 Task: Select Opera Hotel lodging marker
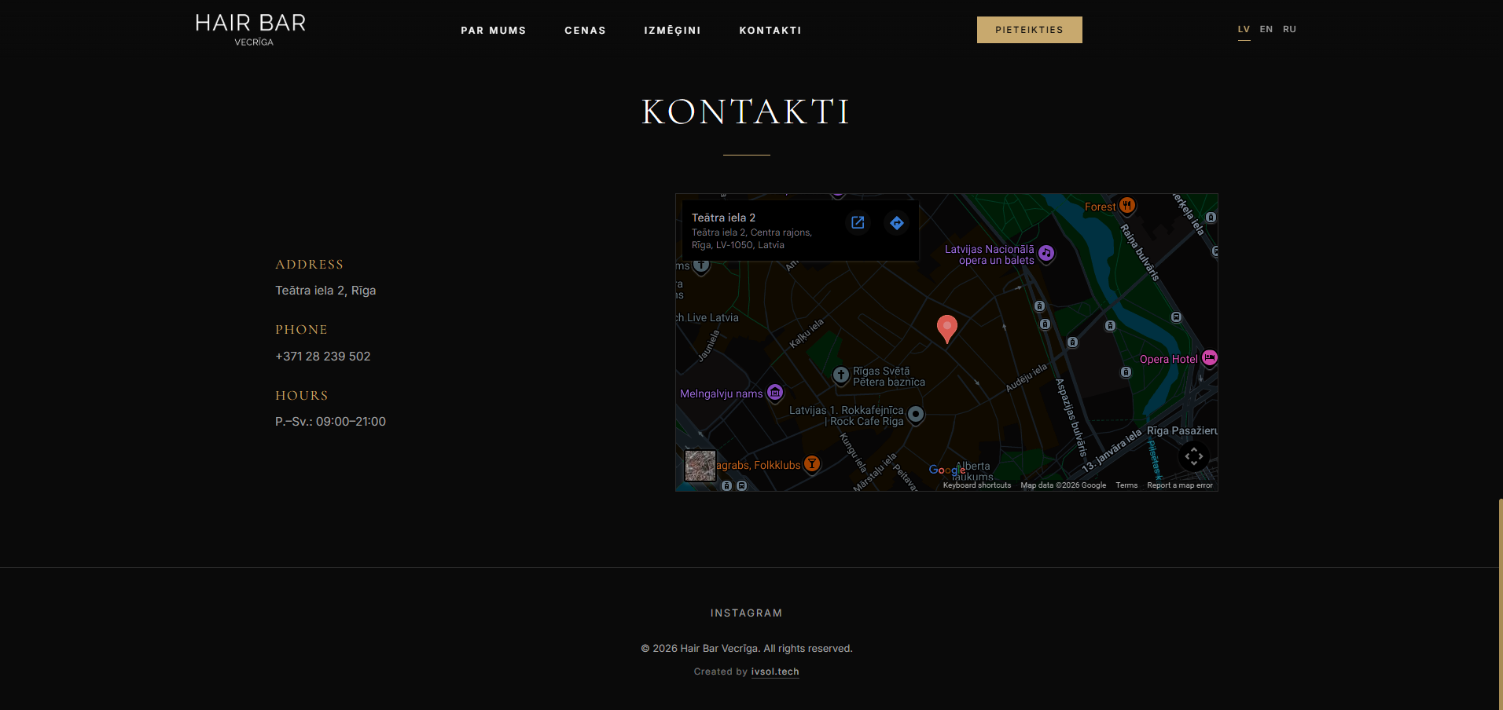click(x=1210, y=358)
